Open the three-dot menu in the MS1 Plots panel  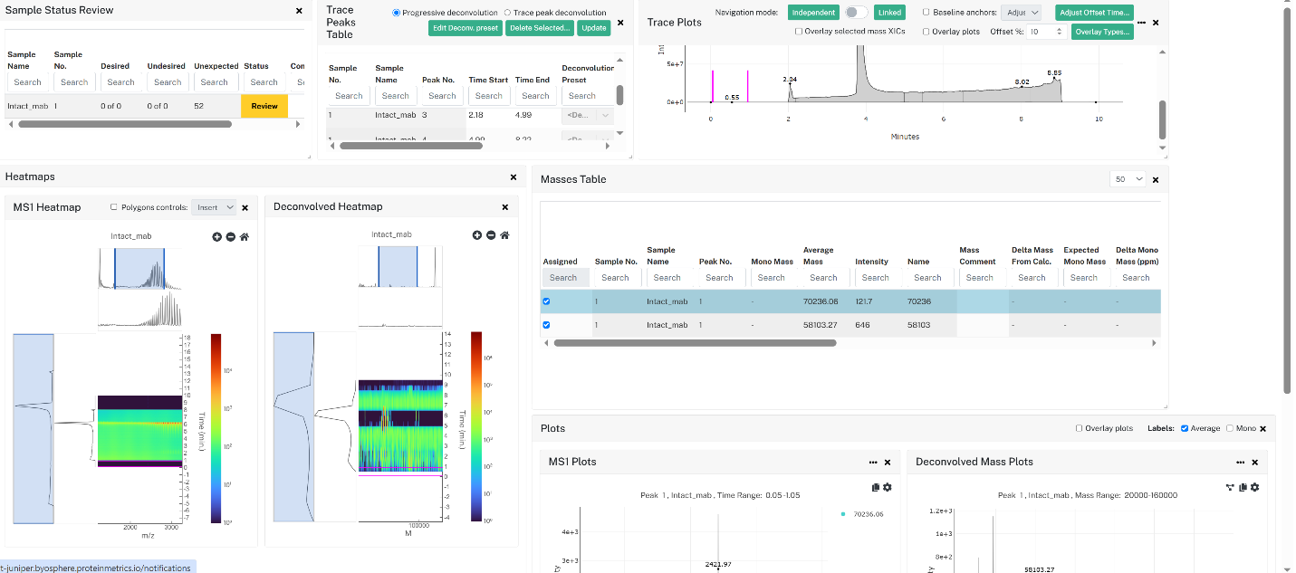coord(873,463)
